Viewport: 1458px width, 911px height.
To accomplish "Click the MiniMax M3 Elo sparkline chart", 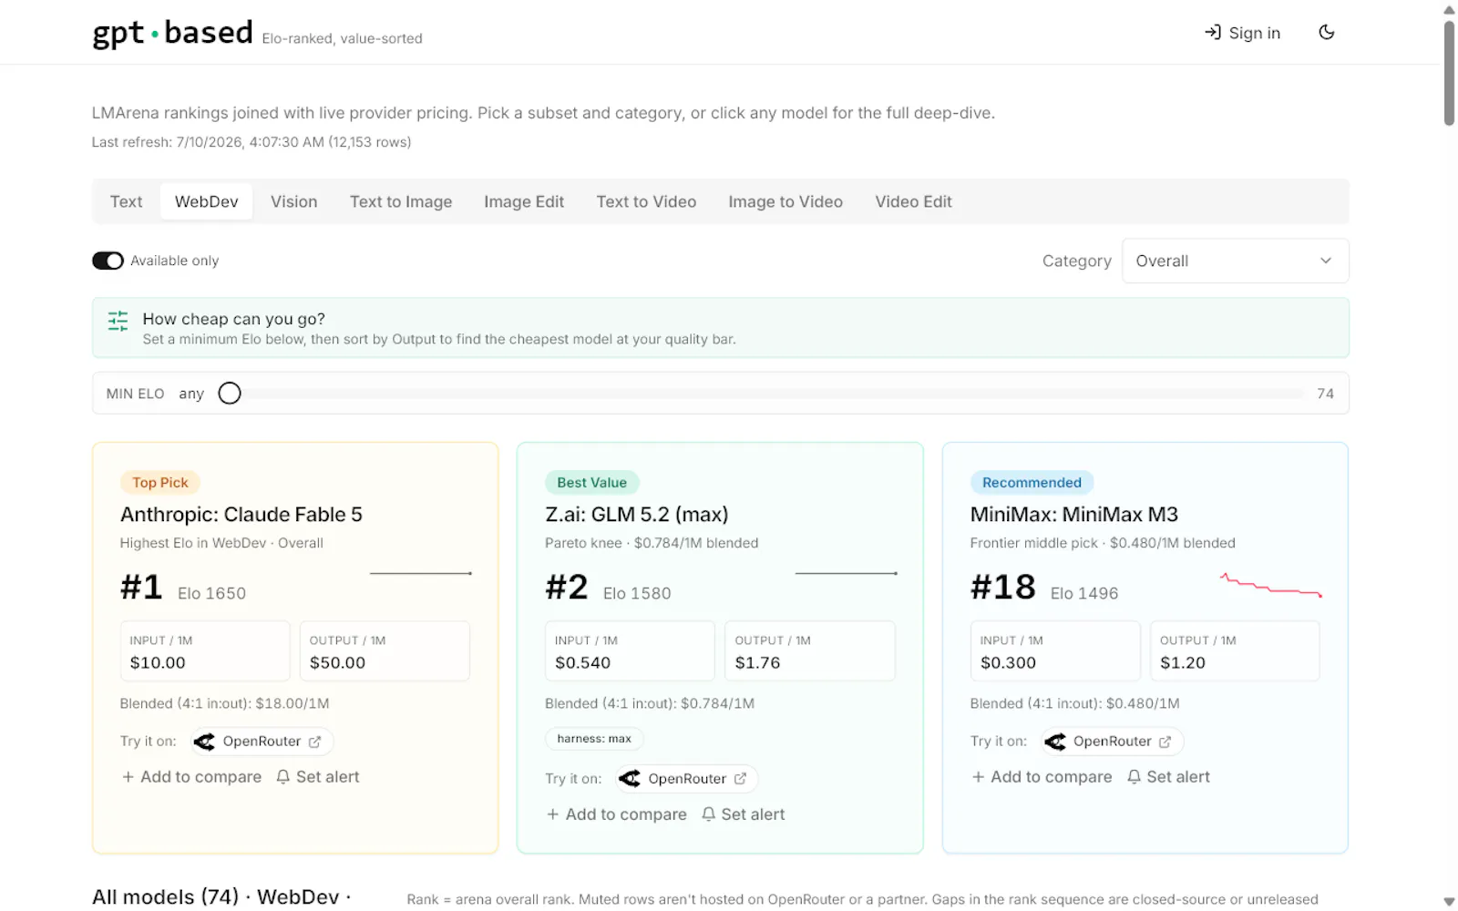I will click(x=1271, y=585).
